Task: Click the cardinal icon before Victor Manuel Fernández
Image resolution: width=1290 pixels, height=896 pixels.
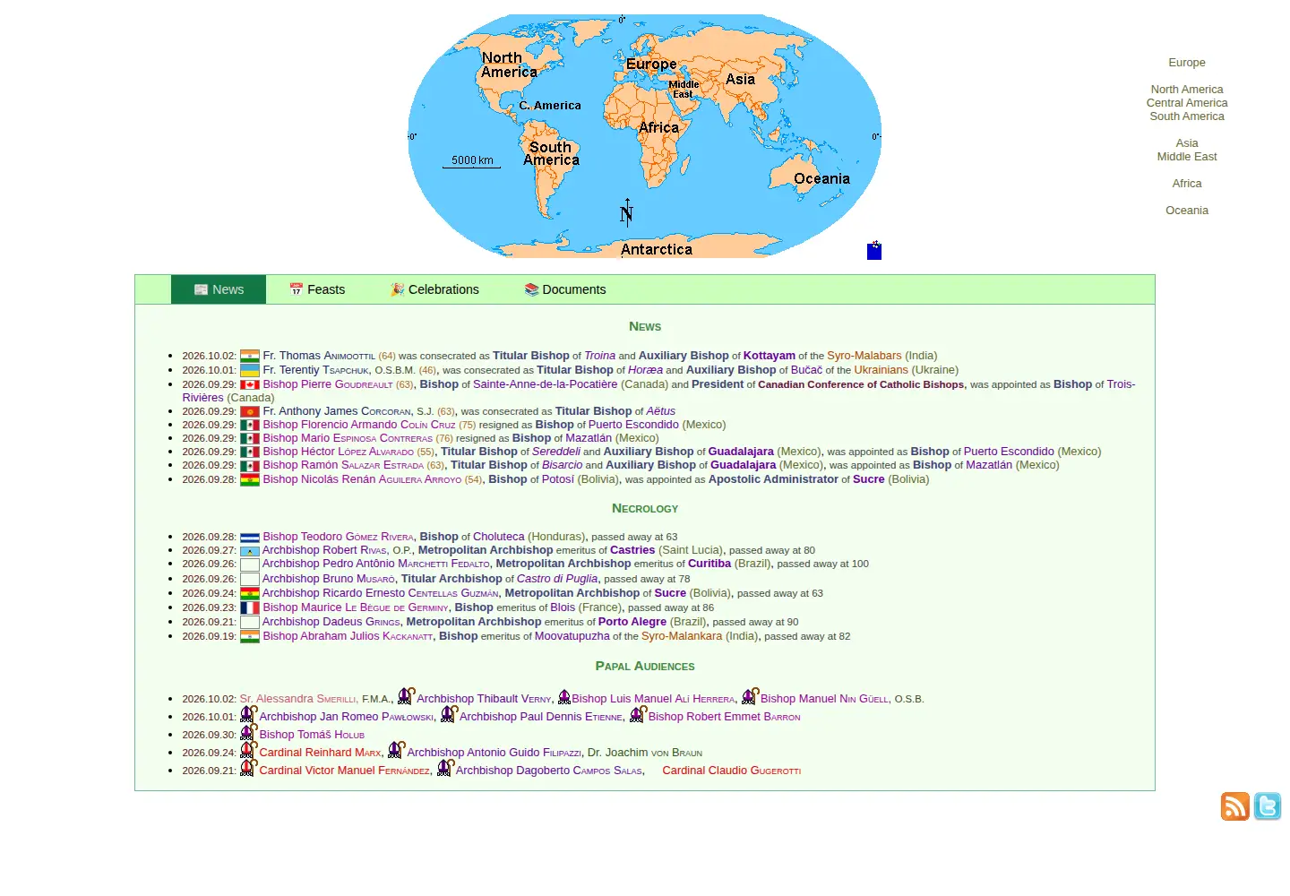Action: (x=248, y=768)
